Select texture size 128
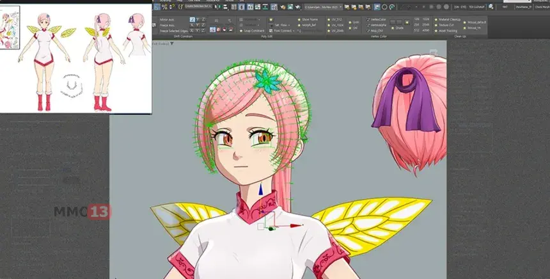 click(417, 19)
